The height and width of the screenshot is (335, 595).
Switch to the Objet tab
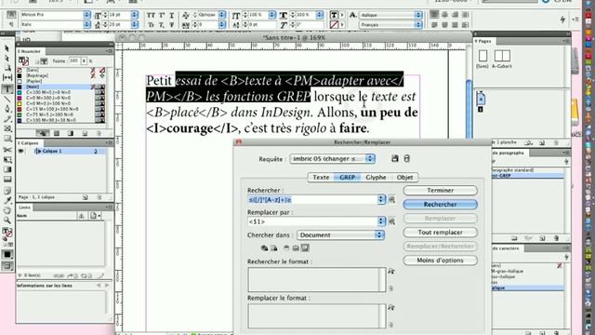404,178
